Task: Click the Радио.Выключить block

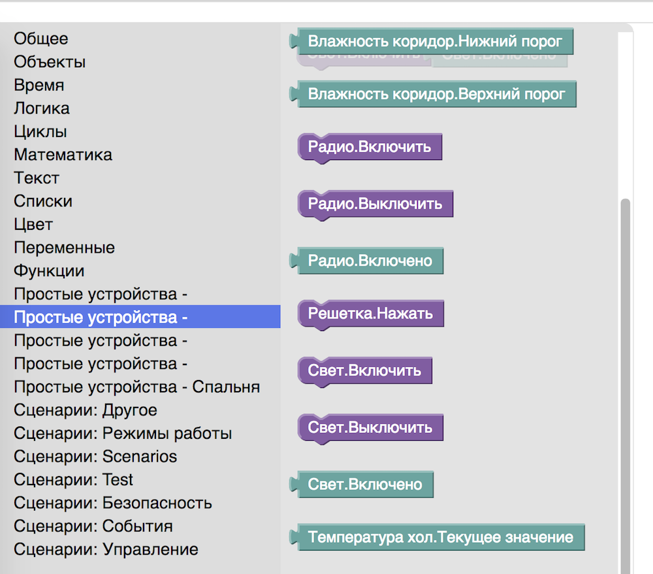Action: [375, 204]
